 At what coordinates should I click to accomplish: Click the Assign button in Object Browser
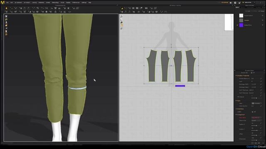pyautogui.click(x=261, y=11)
